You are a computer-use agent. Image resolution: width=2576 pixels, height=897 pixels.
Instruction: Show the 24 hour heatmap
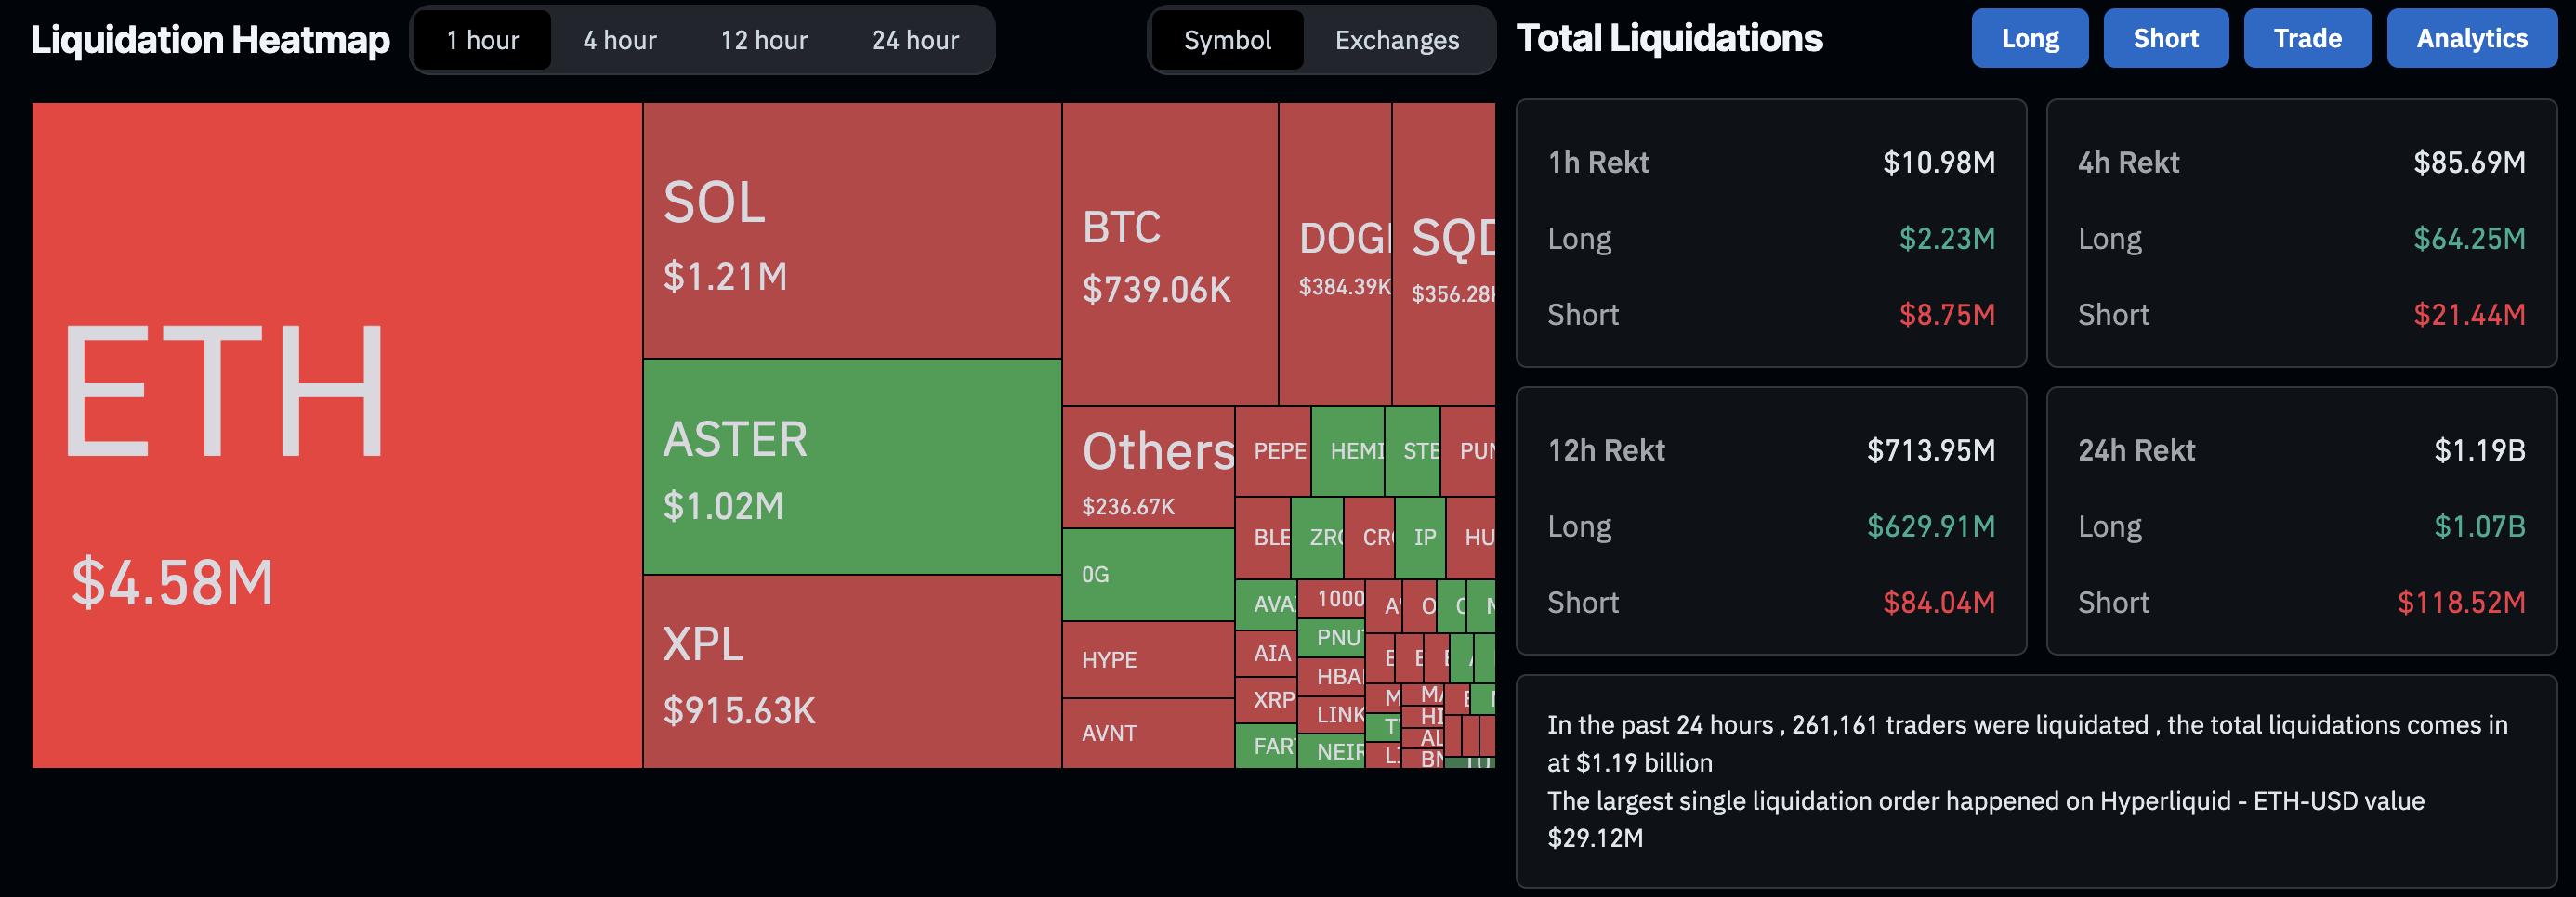pos(914,40)
